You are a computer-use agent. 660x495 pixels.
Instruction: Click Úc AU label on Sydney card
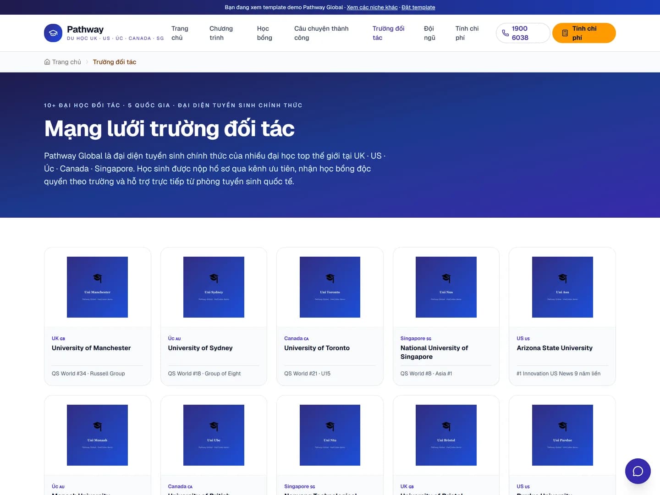pyautogui.click(x=175, y=338)
